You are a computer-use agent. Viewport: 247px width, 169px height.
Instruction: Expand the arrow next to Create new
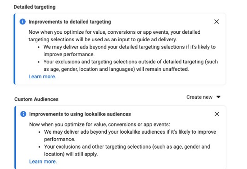[x=218, y=97]
